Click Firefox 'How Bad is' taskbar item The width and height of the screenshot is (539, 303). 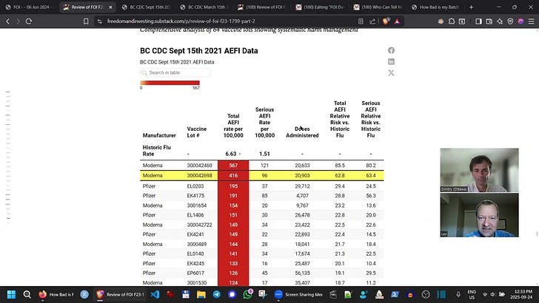click(x=56, y=294)
